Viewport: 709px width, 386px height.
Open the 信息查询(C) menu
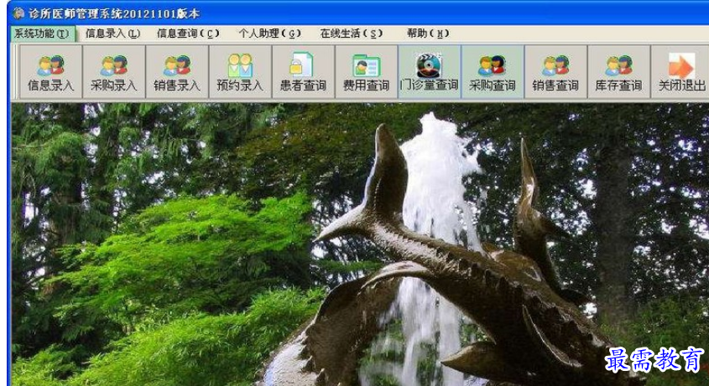click(x=188, y=33)
